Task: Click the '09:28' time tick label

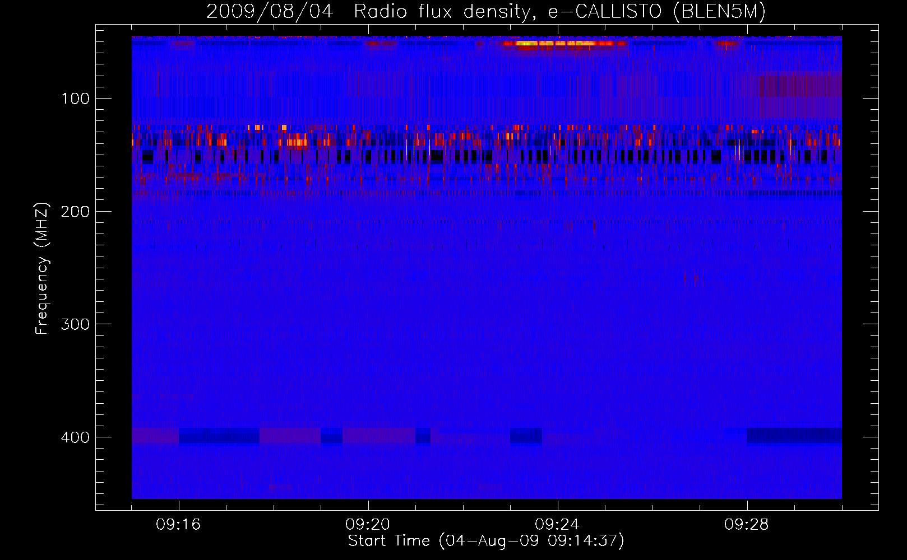Action: [x=747, y=525]
